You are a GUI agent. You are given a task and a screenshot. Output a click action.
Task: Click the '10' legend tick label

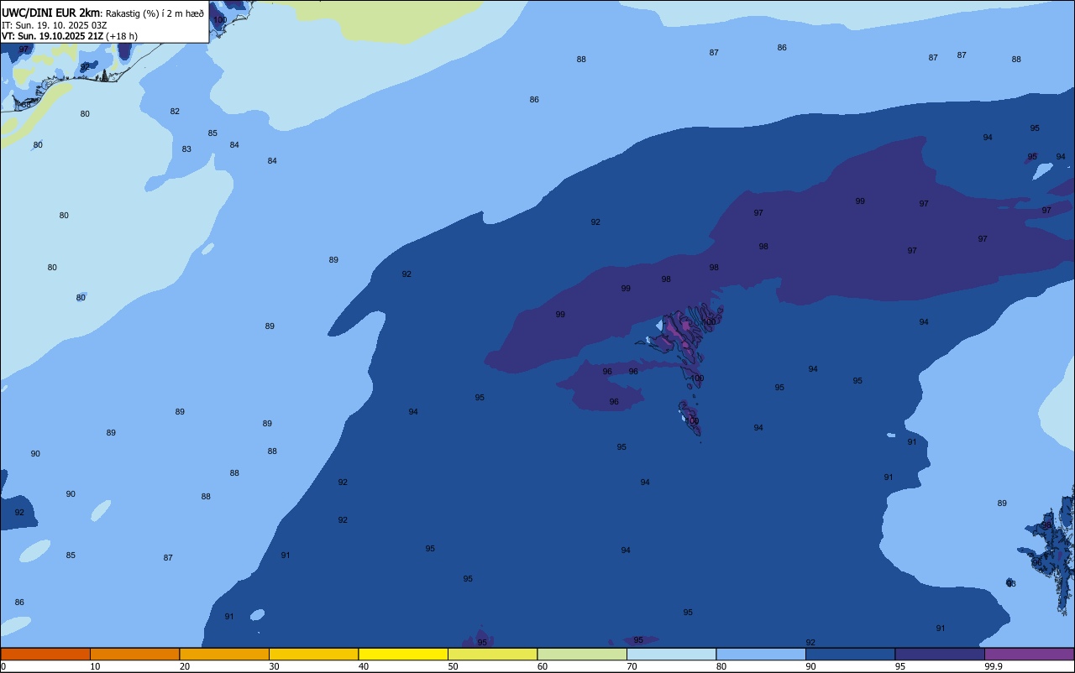(95, 666)
